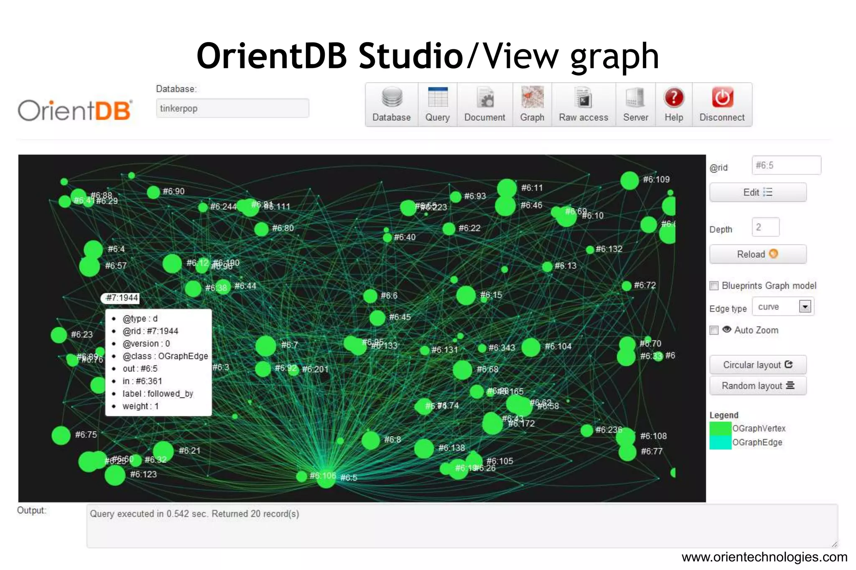Select graph vertex #6:45
This screenshot has width=856, height=570.
[x=377, y=318]
